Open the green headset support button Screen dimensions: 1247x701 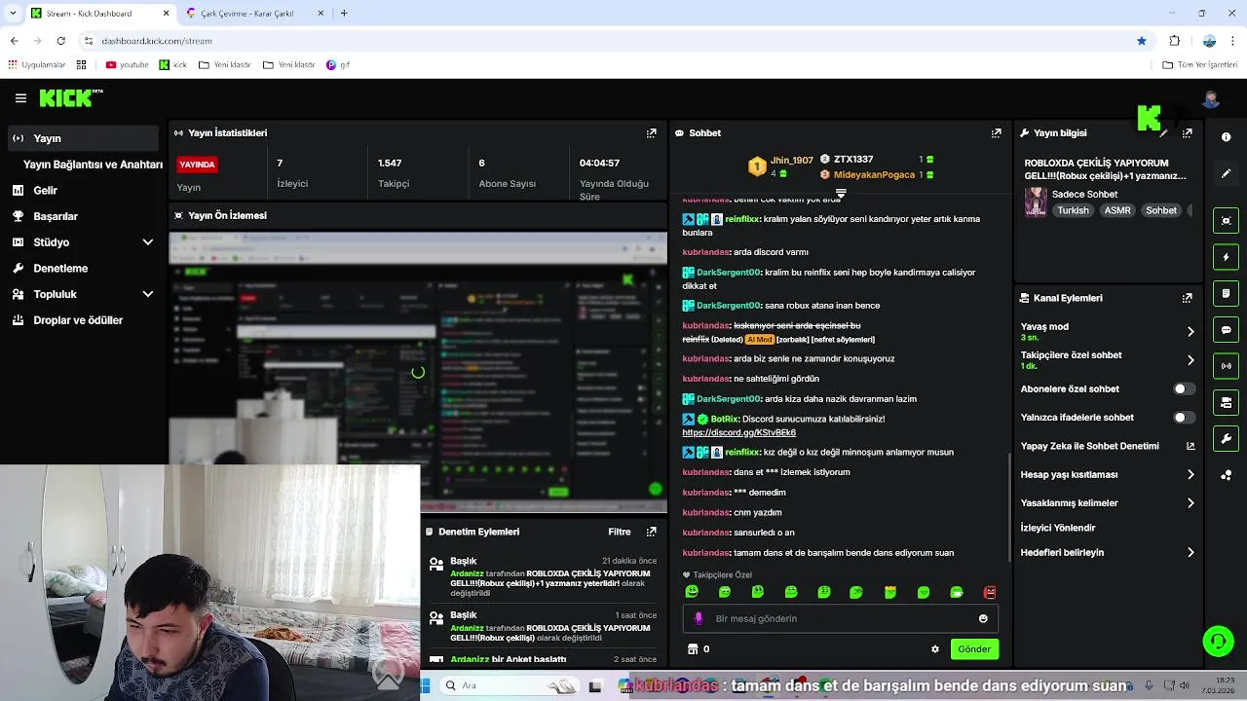[x=1218, y=641]
